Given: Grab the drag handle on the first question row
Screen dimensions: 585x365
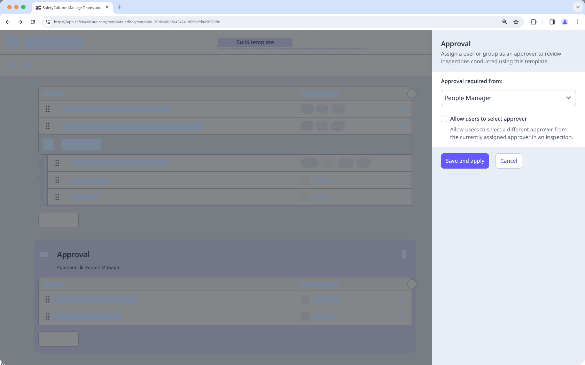Looking at the screenshot, I should [x=48, y=109].
